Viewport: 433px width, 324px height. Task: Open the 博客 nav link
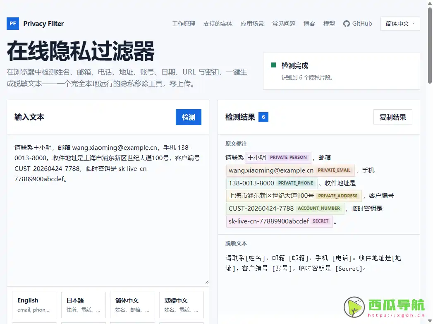pyautogui.click(x=309, y=24)
